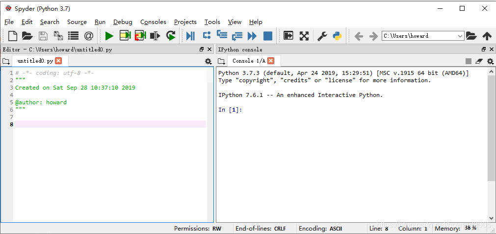Browse editor tabs button
The image size is (496, 234).
pyautogui.click(x=6, y=61)
